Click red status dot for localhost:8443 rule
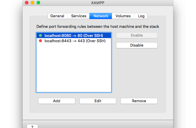Image resolution: width=196 pixels, height=128 pixels. 40,41
